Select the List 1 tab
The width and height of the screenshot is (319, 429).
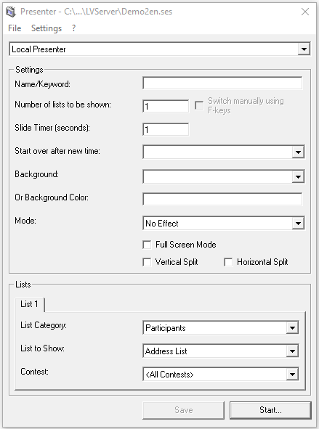tap(30, 305)
